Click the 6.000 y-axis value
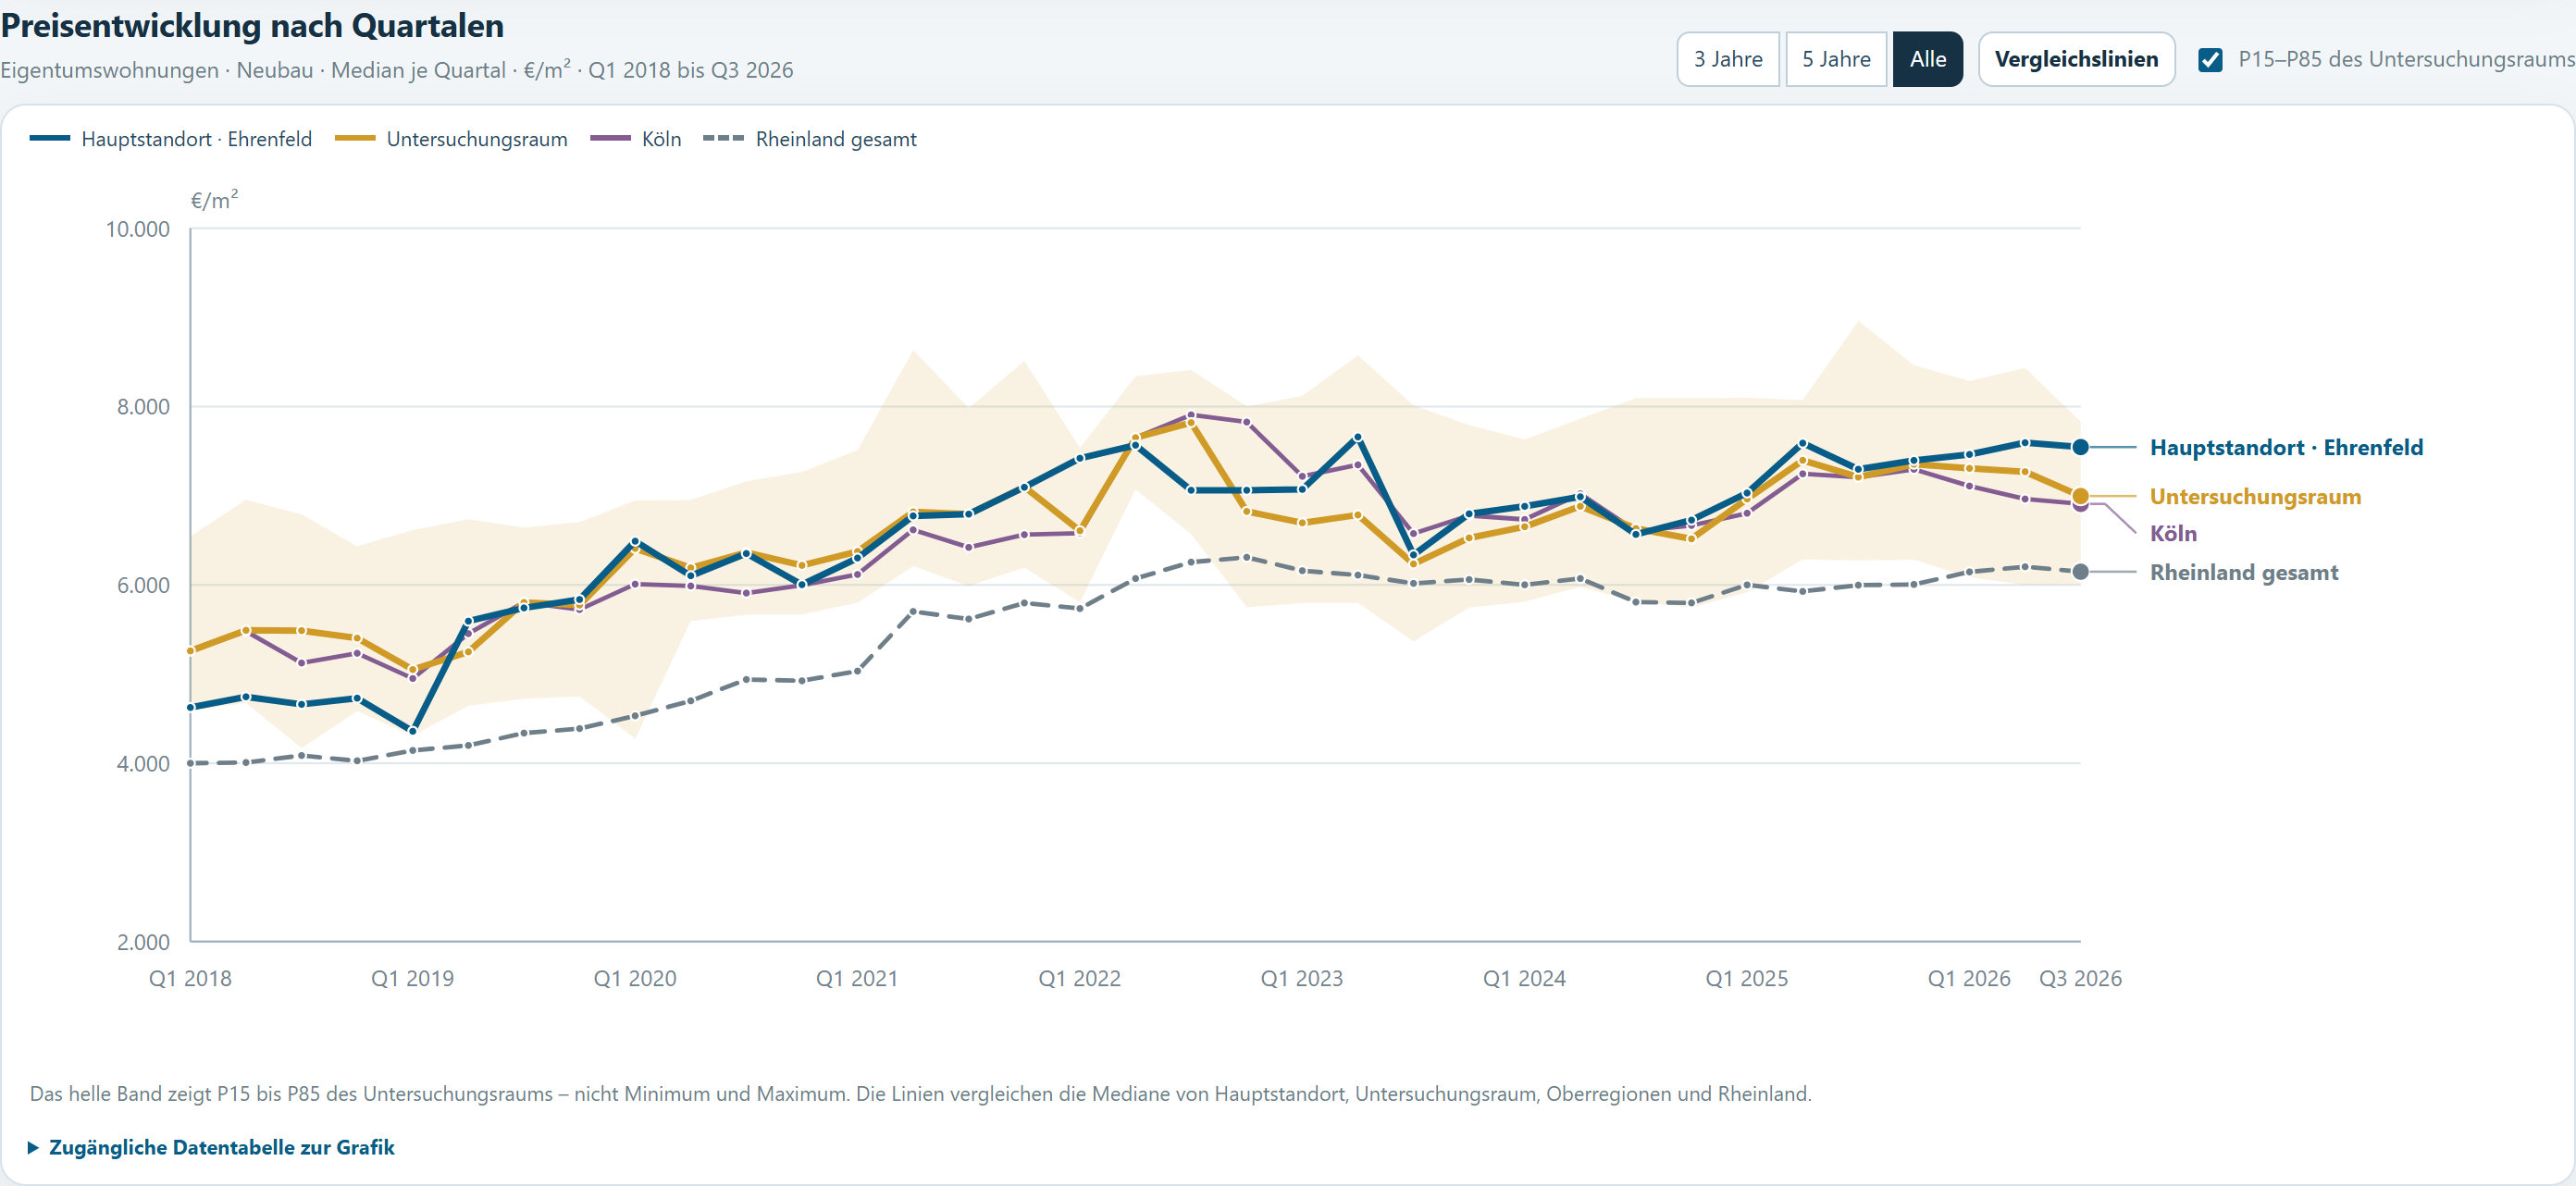The width and height of the screenshot is (2576, 1186). pyautogui.click(x=143, y=585)
